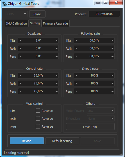Screen dimensions: 125x157
Task: Open the COM6 port dropdown
Action: pos(16,14)
